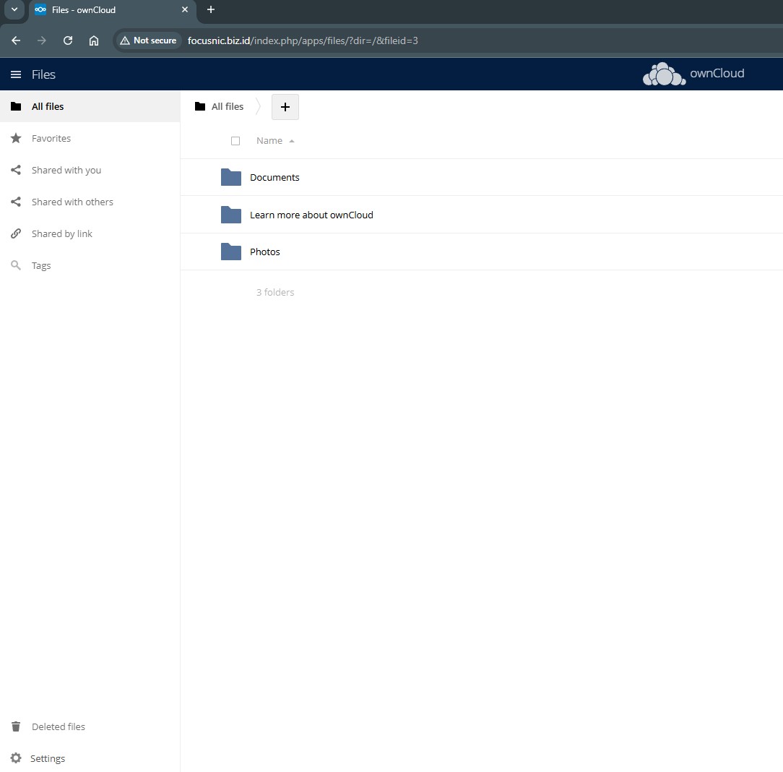Viewport: 783px width, 772px height.
Task: Open a new browser tab
Action: point(211,9)
